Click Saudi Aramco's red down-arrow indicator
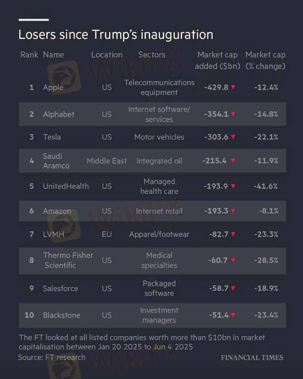The image size is (303, 379). pos(233,160)
